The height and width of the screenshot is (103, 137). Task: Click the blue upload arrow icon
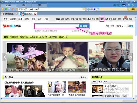coord(132,26)
